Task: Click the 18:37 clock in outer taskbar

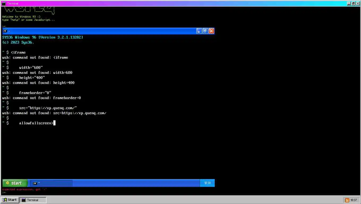Action: pyautogui.click(x=354, y=200)
